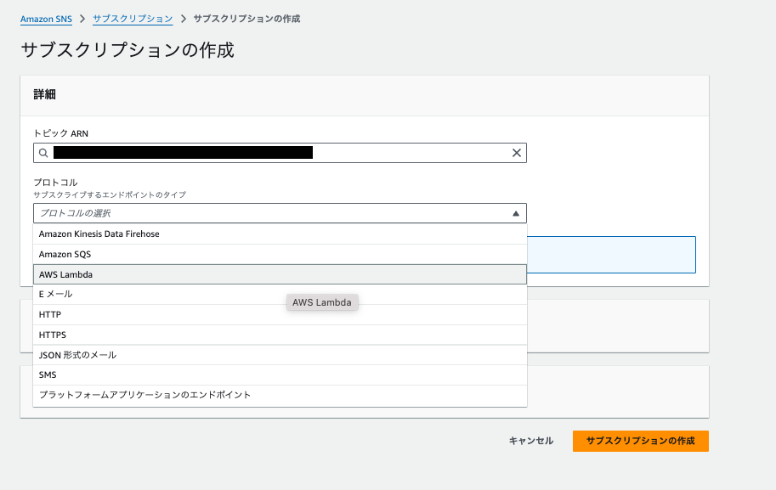The height and width of the screenshot is (490, 776).
Task: Click the orange サブスクリプションの作成 button
Action: pyautogui.click(x=640, y=441)
